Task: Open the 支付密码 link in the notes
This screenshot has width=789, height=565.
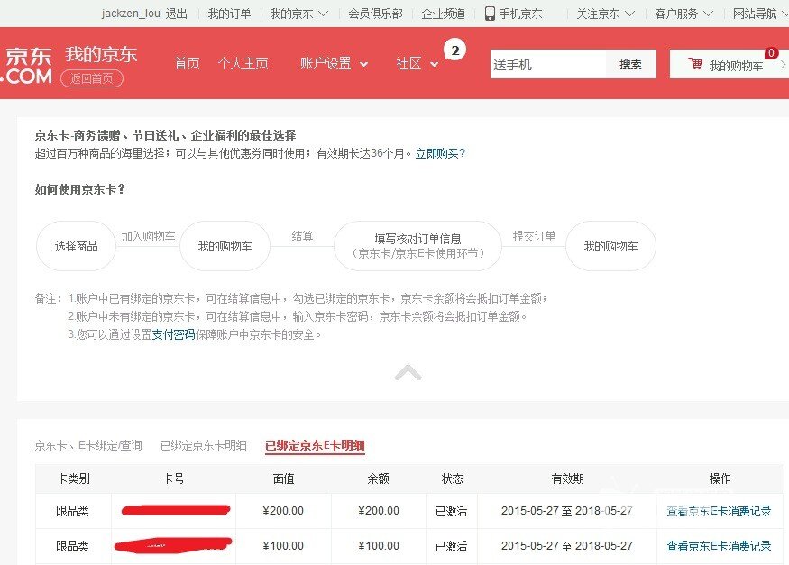Action: tap(174, 334)
